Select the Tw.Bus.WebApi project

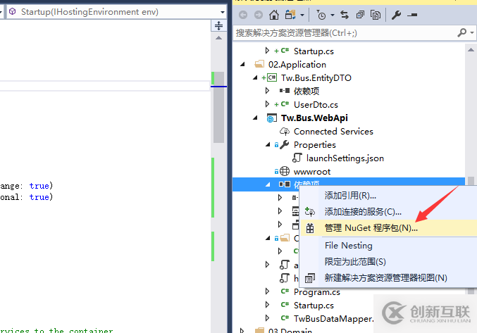click(x=314, y=118)
